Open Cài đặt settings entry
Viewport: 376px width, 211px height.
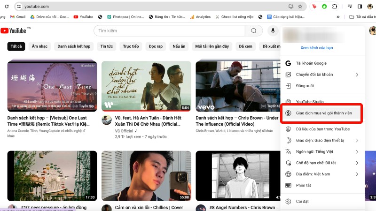[322, 201]
